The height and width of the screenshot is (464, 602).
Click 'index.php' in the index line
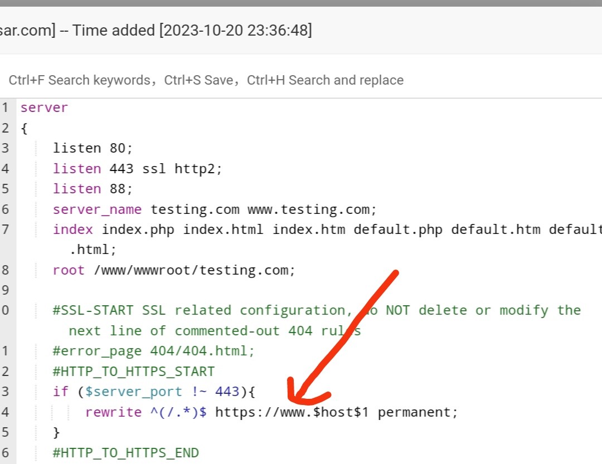click(x=138, y=229)
